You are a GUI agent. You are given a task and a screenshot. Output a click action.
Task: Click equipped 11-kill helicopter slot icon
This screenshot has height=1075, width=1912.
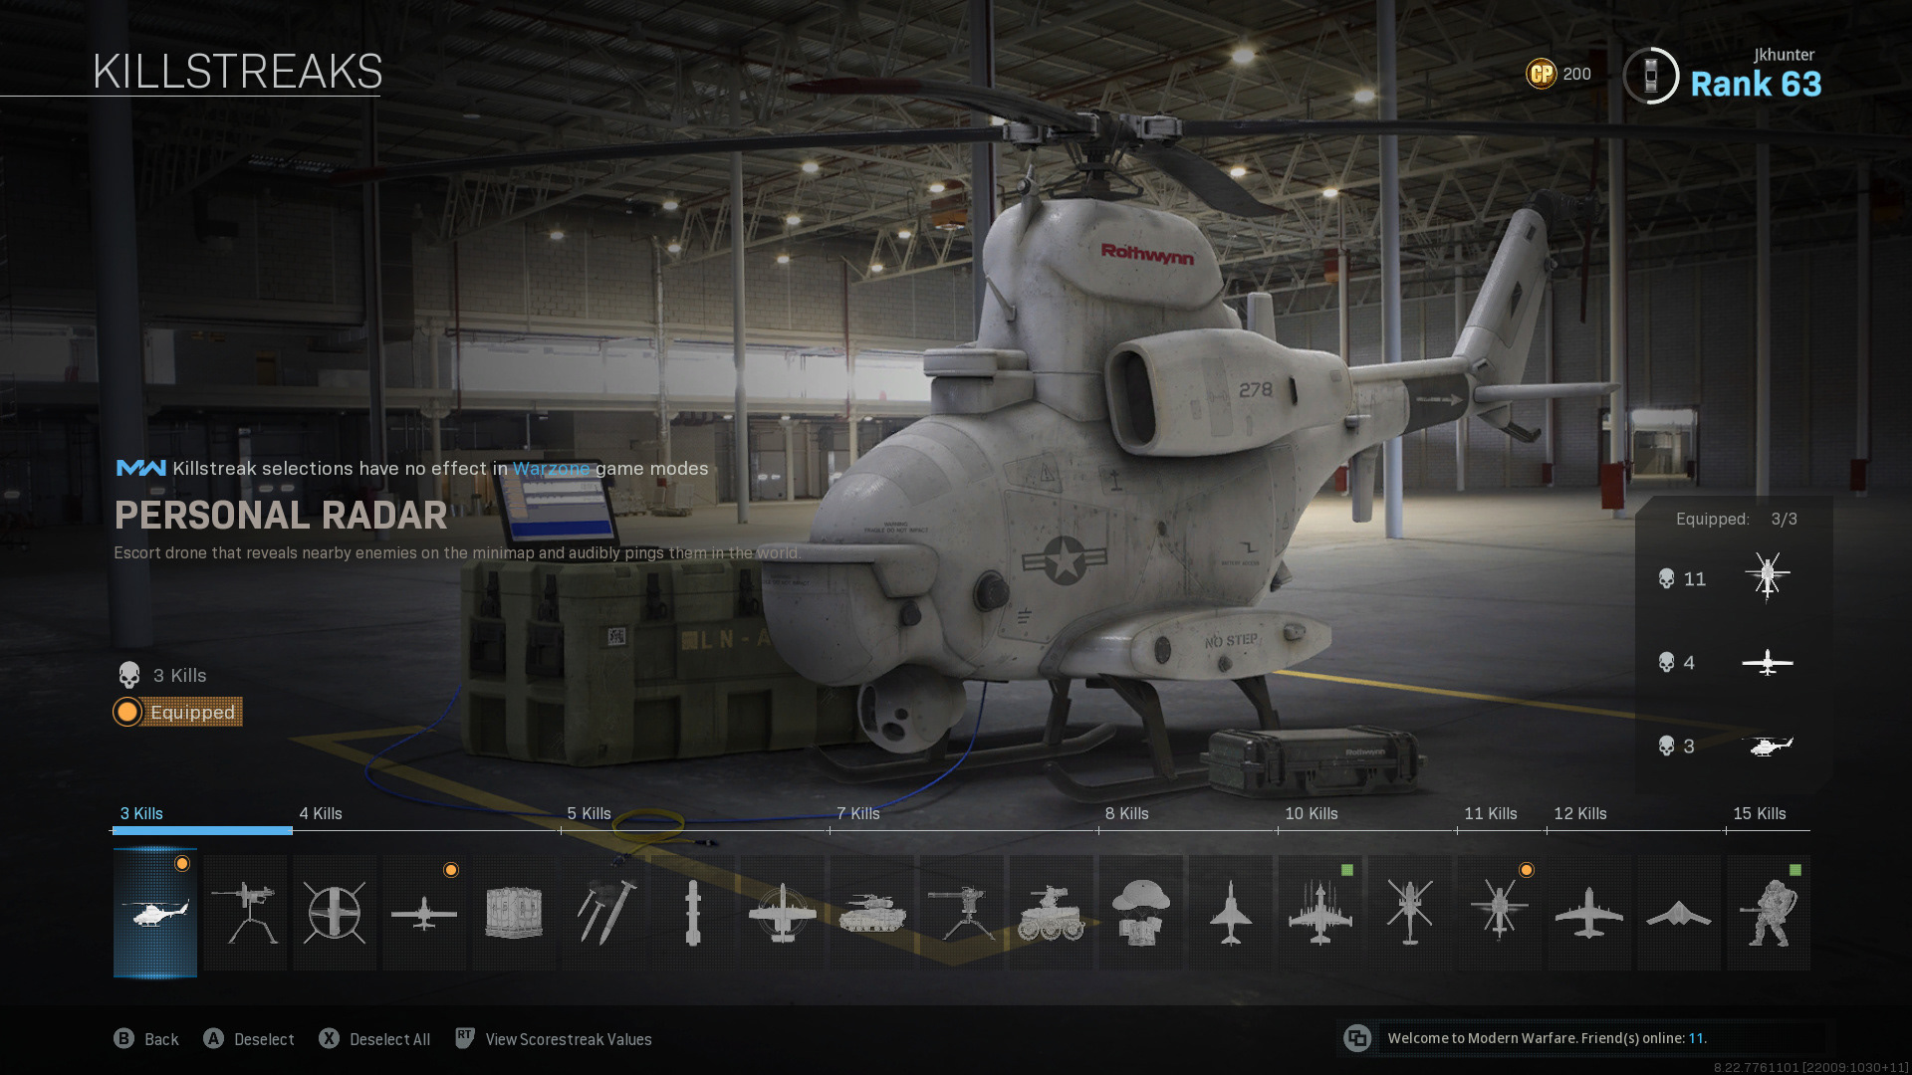pyautogui.click(x=1768, y=577)
